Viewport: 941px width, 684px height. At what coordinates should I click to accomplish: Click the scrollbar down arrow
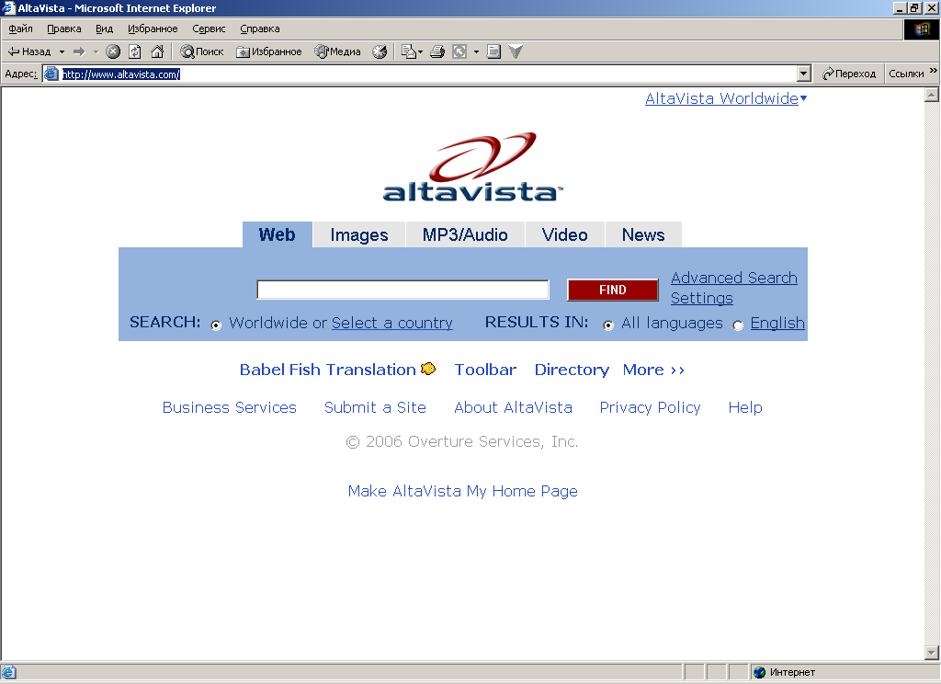click(x=932, y=652)
